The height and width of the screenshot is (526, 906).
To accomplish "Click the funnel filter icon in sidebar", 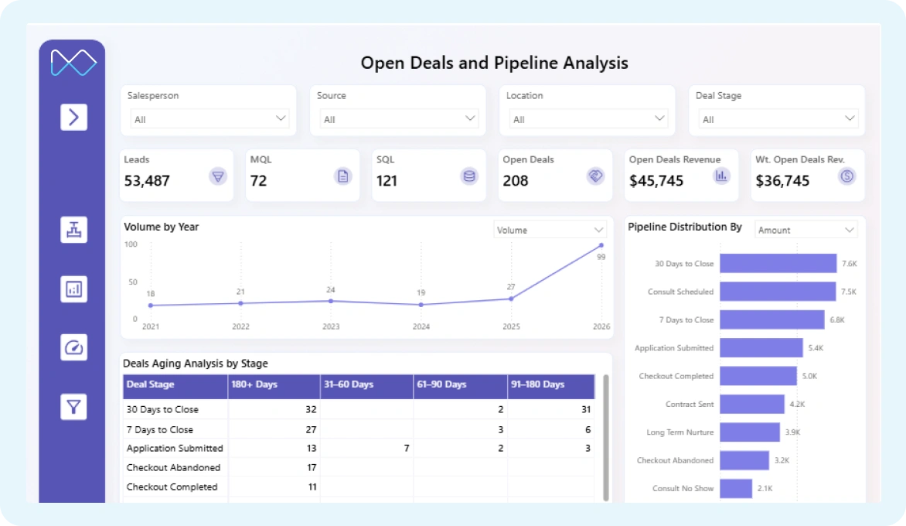I will [74, 407].
